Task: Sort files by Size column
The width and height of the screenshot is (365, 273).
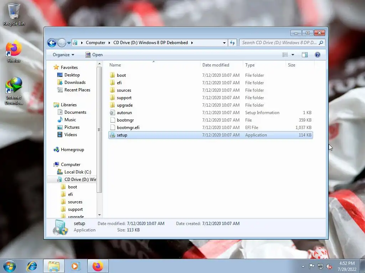Action: click(299, 65)
